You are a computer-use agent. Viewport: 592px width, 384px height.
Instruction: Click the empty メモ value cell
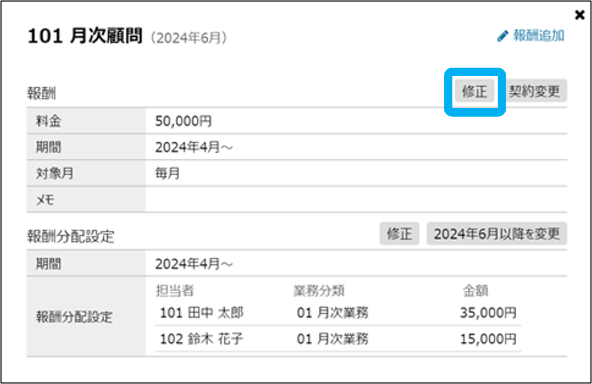coord(356,200)
